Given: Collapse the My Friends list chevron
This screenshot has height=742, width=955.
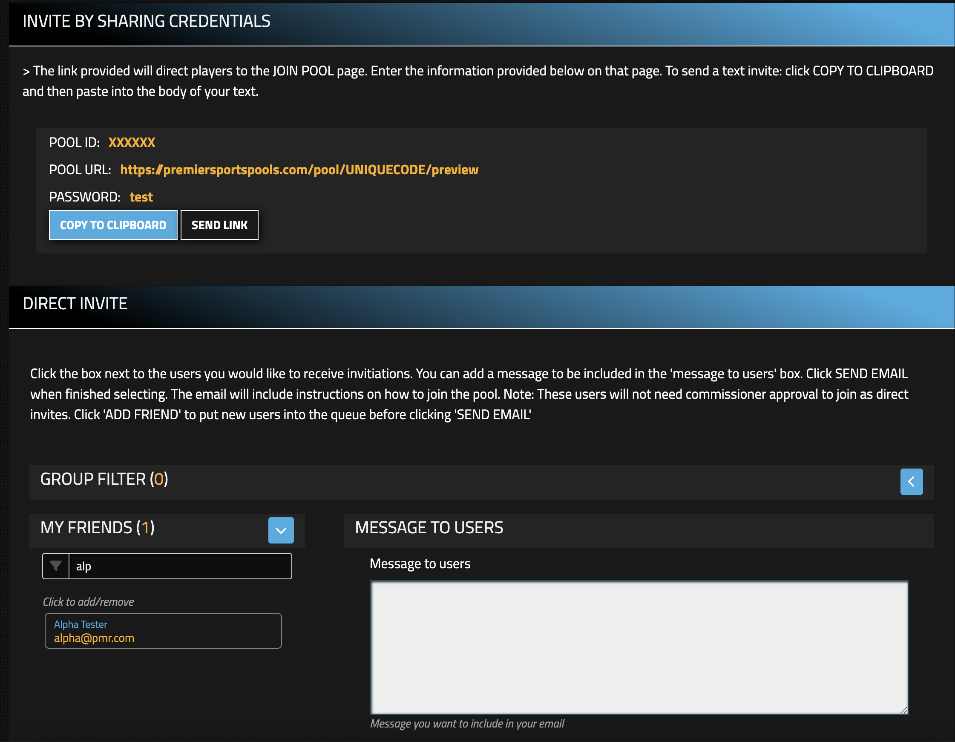Looking at the screenshot, I should pos(281,530).
